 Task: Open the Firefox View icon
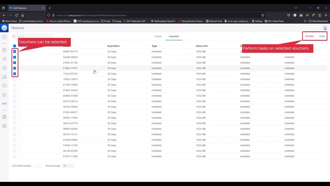[x=3, y=8]
